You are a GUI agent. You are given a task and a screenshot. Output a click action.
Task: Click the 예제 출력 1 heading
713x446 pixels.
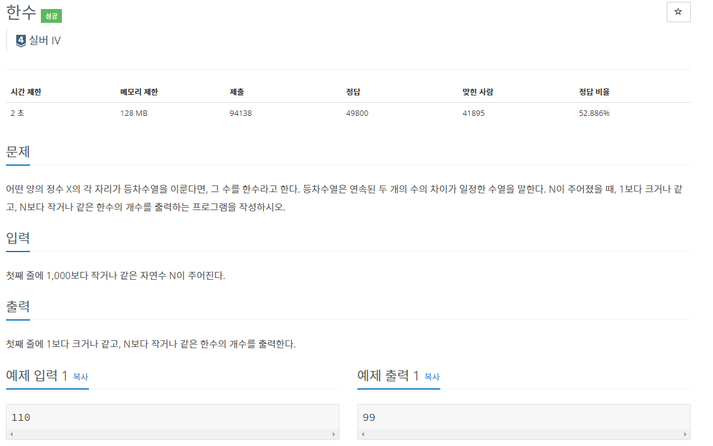point(388,376)
